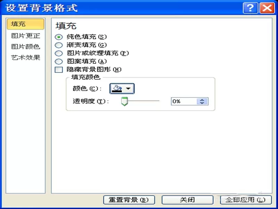Click the help question mark icon

tap(250, 8)
